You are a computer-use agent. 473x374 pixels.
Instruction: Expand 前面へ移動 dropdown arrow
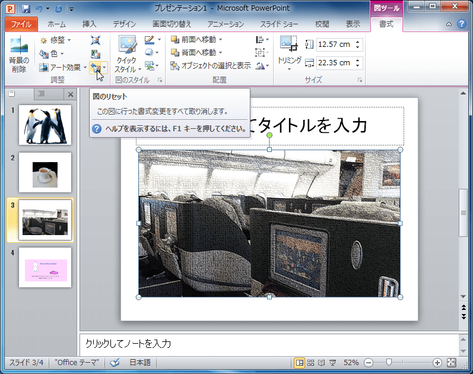(221, 40)
